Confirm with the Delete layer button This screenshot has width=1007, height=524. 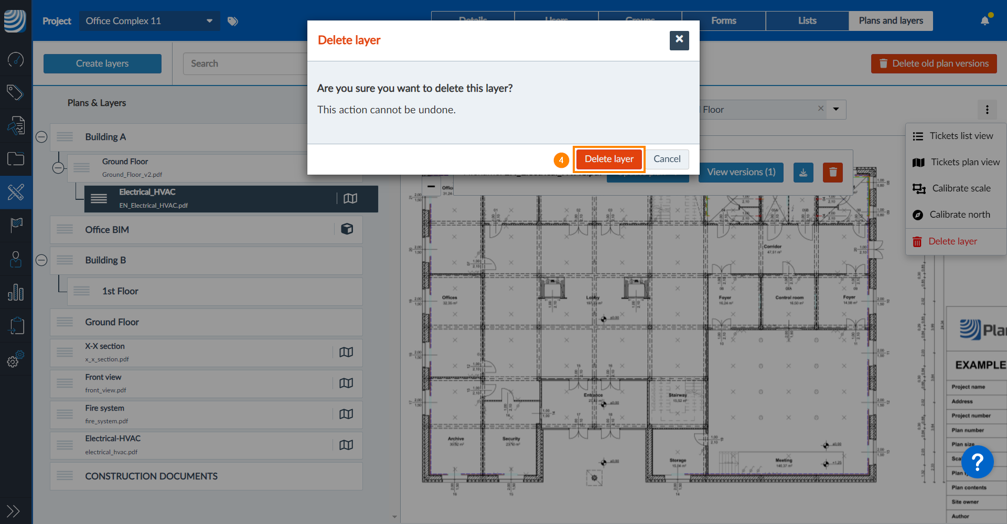click(x=609, y=159)
